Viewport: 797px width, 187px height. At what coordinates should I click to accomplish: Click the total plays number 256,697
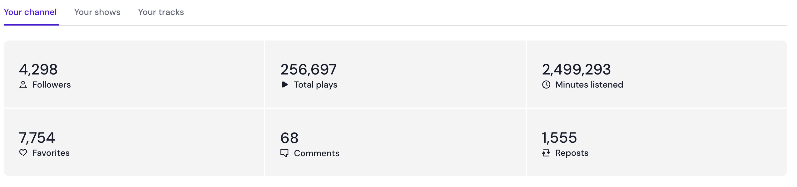309,70
